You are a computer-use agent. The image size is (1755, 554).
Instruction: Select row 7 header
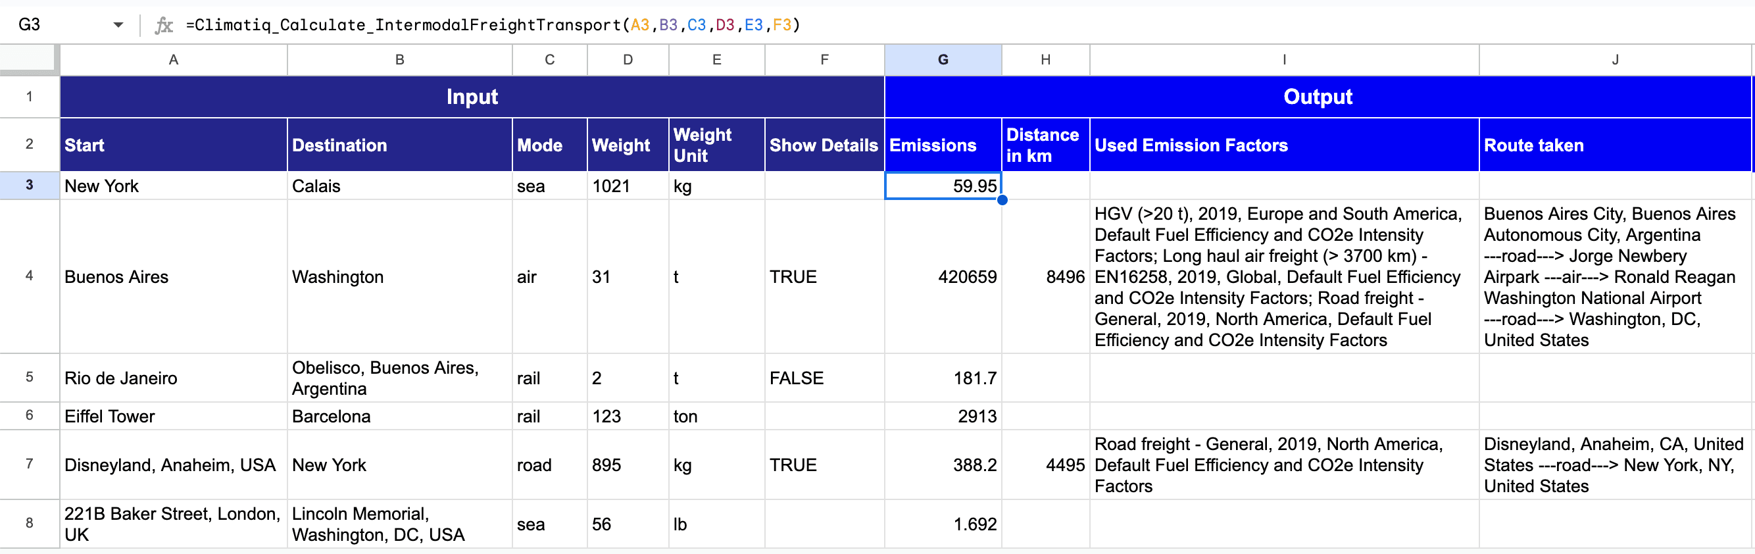coord(30,465)
